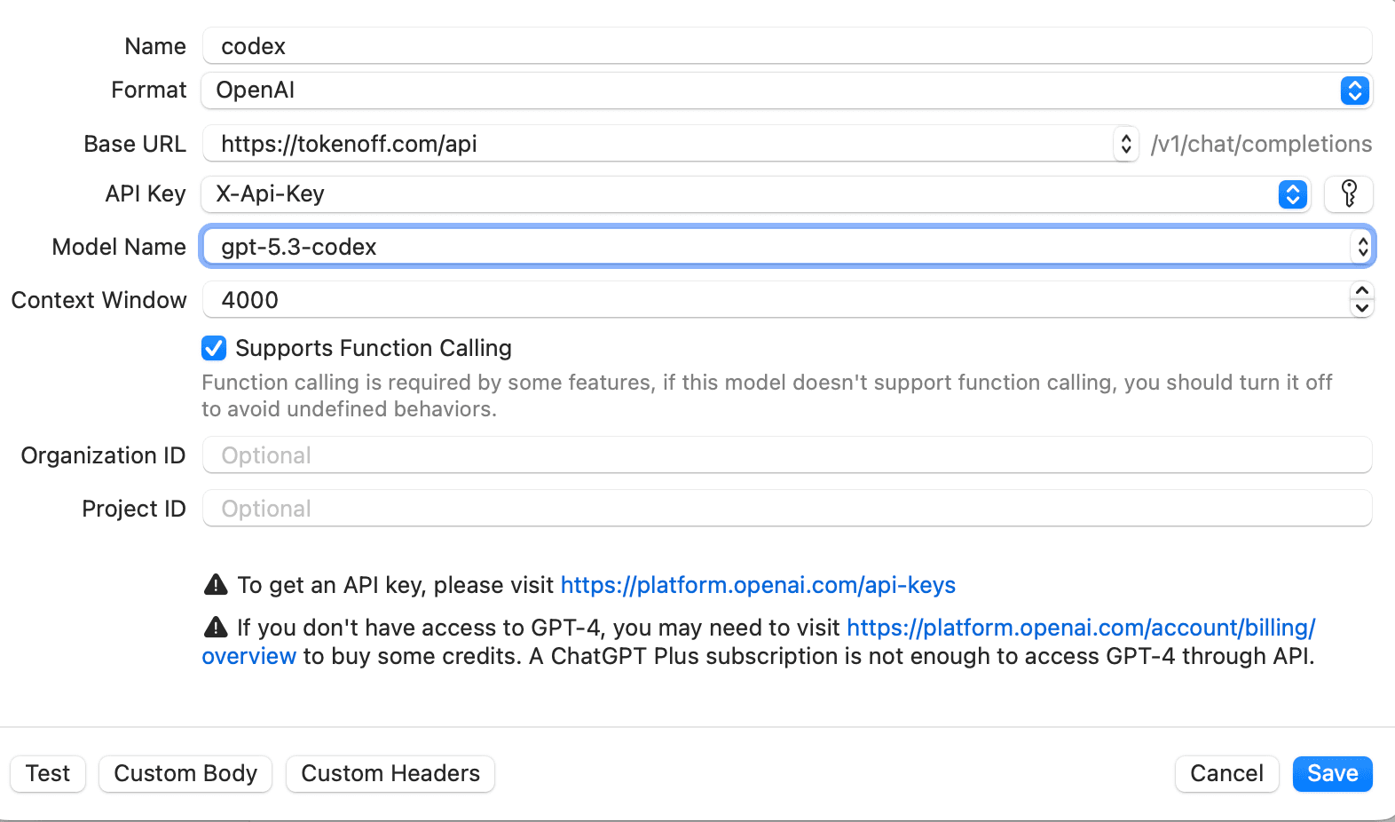Open Custom Body settings
Viewport: 1395px width, 822px height.
click(185, 773)
